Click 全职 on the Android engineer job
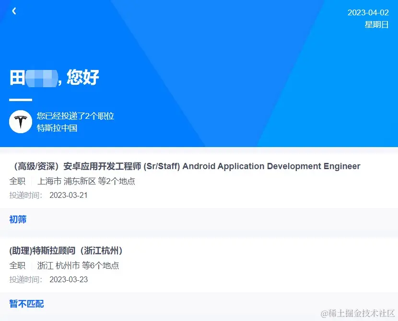The width and height of the screenshot is (398, 321). tap(18, 181)
